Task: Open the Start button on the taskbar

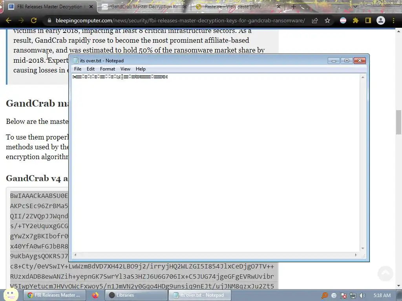Action: [11, 295]
